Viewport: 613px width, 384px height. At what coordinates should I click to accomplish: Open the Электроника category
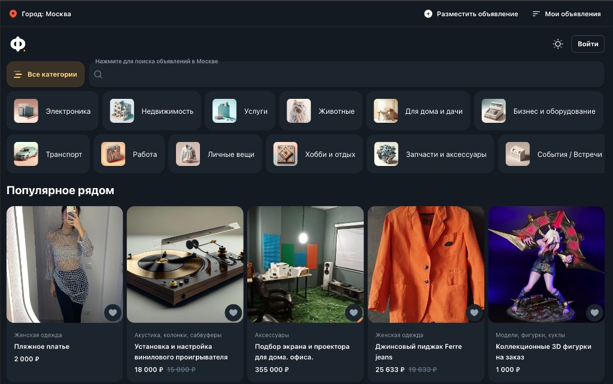coord(53,111)
